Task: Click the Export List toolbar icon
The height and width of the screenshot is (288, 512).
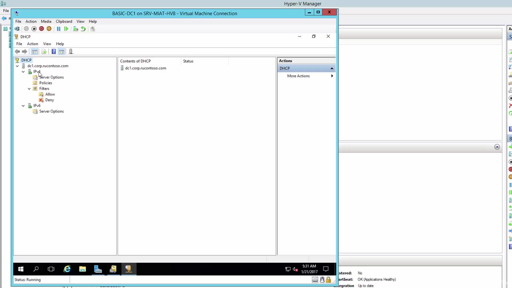Action: [44, 51]
